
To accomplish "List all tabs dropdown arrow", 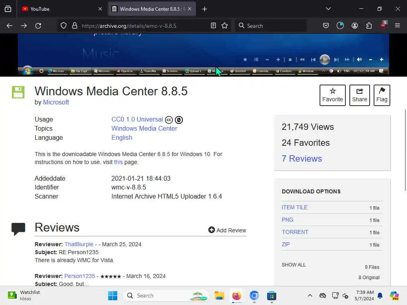I will pyautogui.click(x=328, y=9).
